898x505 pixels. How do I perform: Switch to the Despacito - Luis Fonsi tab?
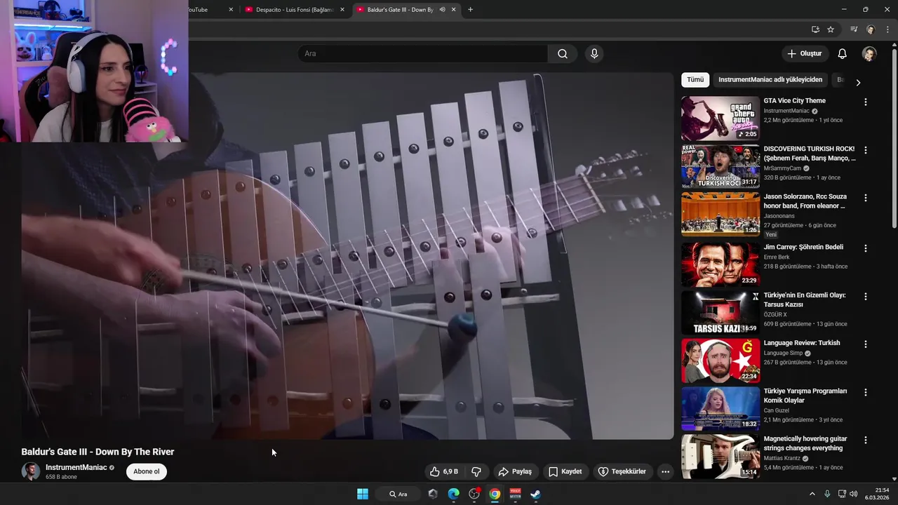click(x=294, y=10)
